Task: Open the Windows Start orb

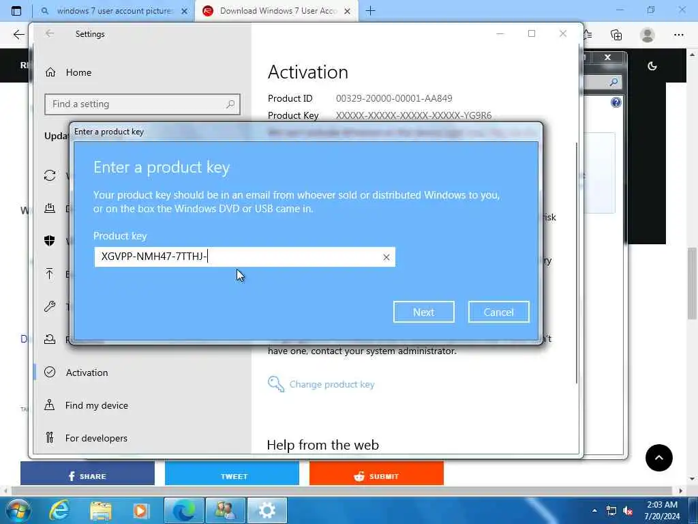Action: (x=18, y=510)
